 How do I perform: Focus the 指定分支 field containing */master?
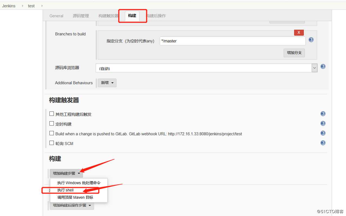[x=233, y=41]
